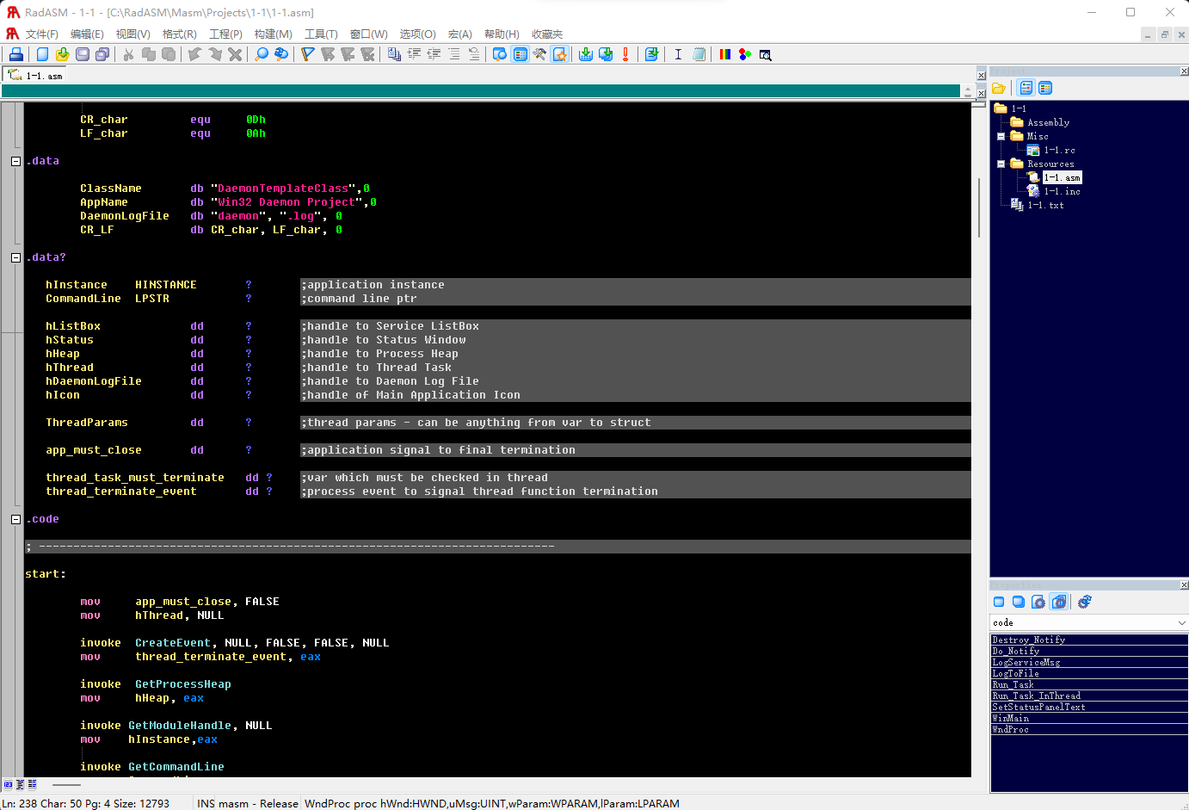1189x810 pixels.
Task: Click the red exclamation Run icon
Action: pyautogui.click(x=625, y=54)
